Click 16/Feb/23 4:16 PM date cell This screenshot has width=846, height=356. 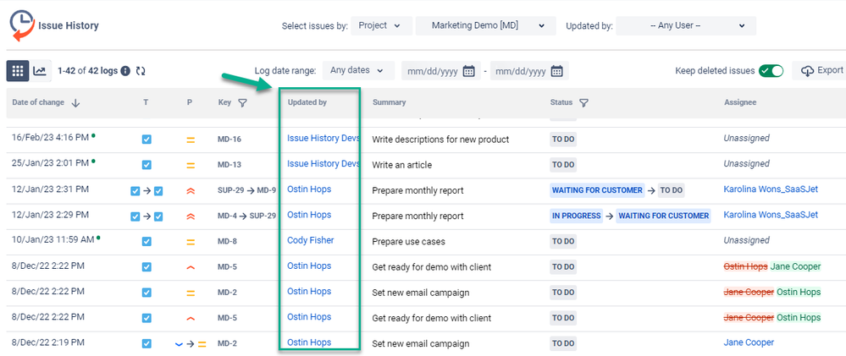click(x=50, y=138)
